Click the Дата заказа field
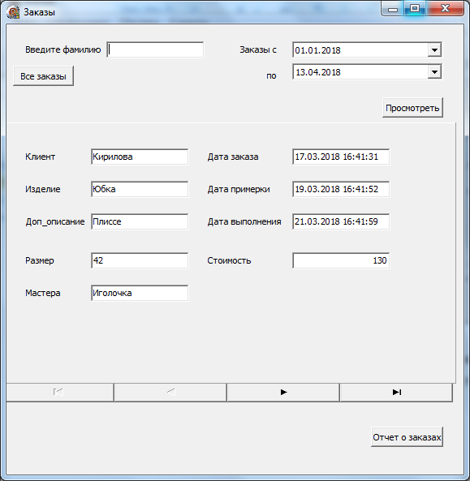Image resolution: width=470 pixels, height=481 pixels. [x=341, y=157]
